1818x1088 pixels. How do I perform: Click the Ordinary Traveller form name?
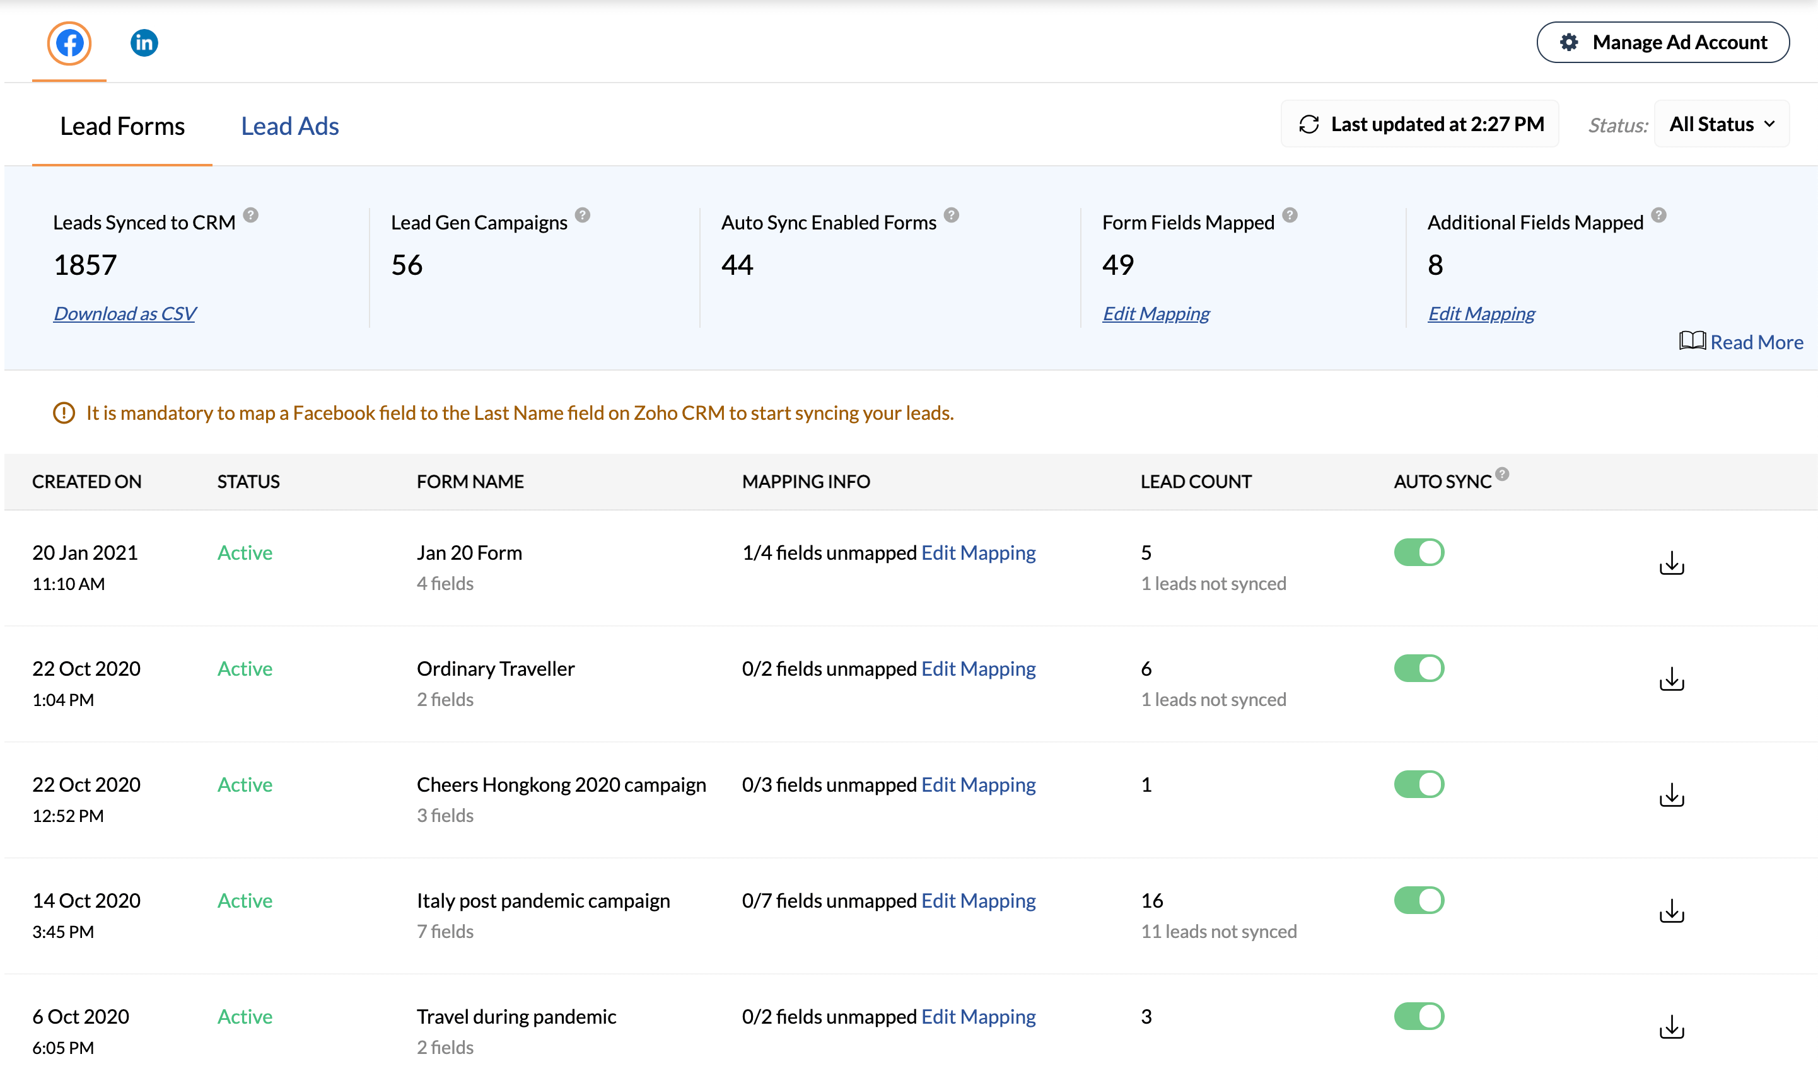pyautogui.click(x=496, y=669)
